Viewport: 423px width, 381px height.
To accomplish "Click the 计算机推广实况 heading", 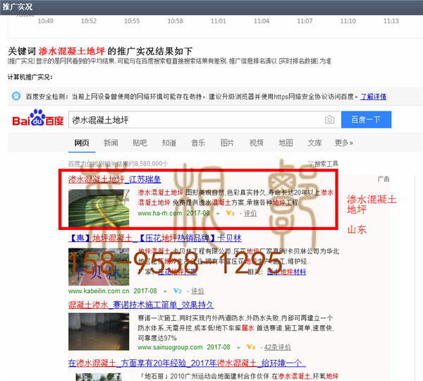I will point(30,77).
